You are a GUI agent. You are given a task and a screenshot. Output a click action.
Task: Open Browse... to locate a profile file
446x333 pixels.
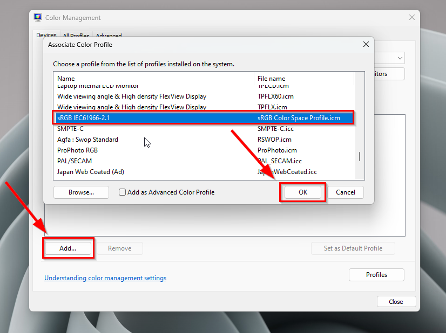[81, 192]
